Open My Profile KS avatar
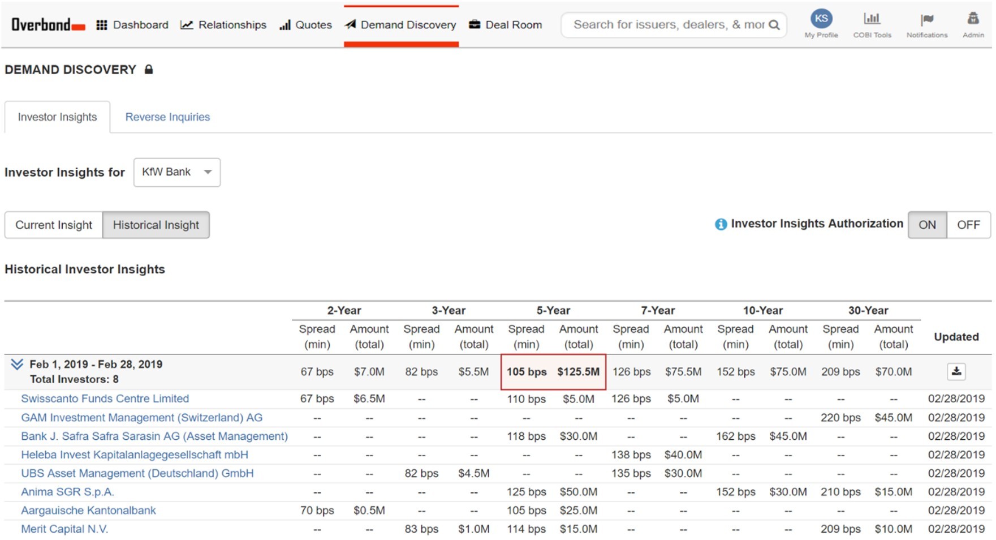Viewport: 996px width, 540px height. pyautogui.click(x=821, y=19)
